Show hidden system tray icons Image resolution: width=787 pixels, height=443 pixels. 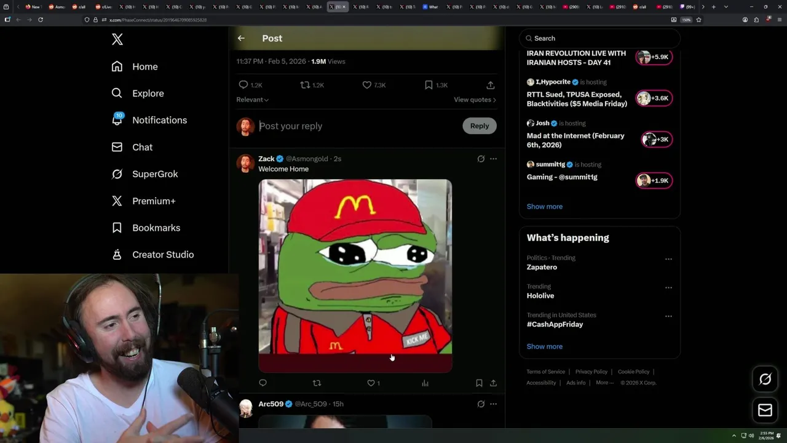coord(734,436)
